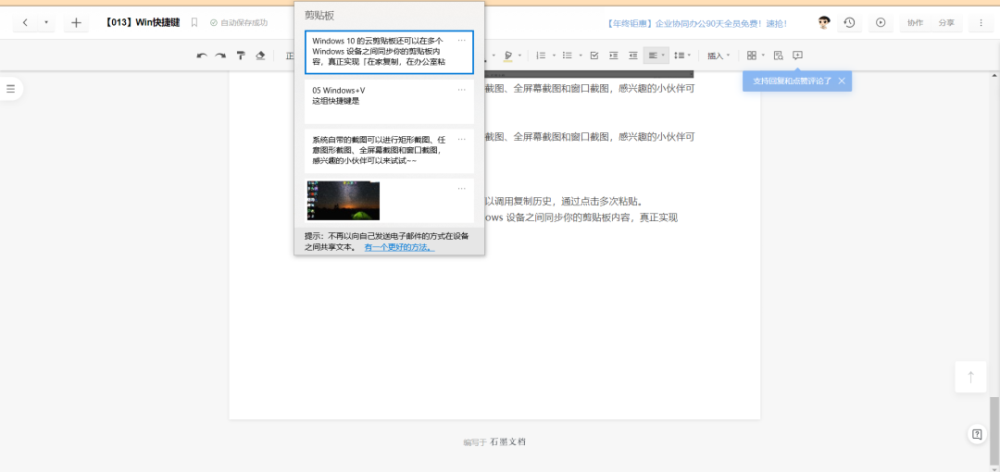Open the dropdown beside the back arrow
Image resolution: width=1000 pixels, height=472 pixels.
[46, 23]
